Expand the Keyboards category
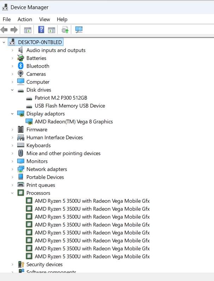The height and width of the screenshot is (281, 214). coord(12,145)
